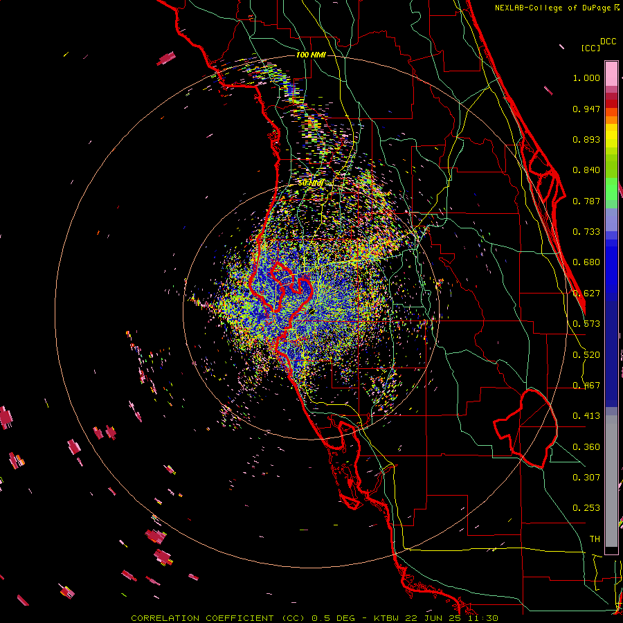Click the 0.413 scale value

click(586, 416)
